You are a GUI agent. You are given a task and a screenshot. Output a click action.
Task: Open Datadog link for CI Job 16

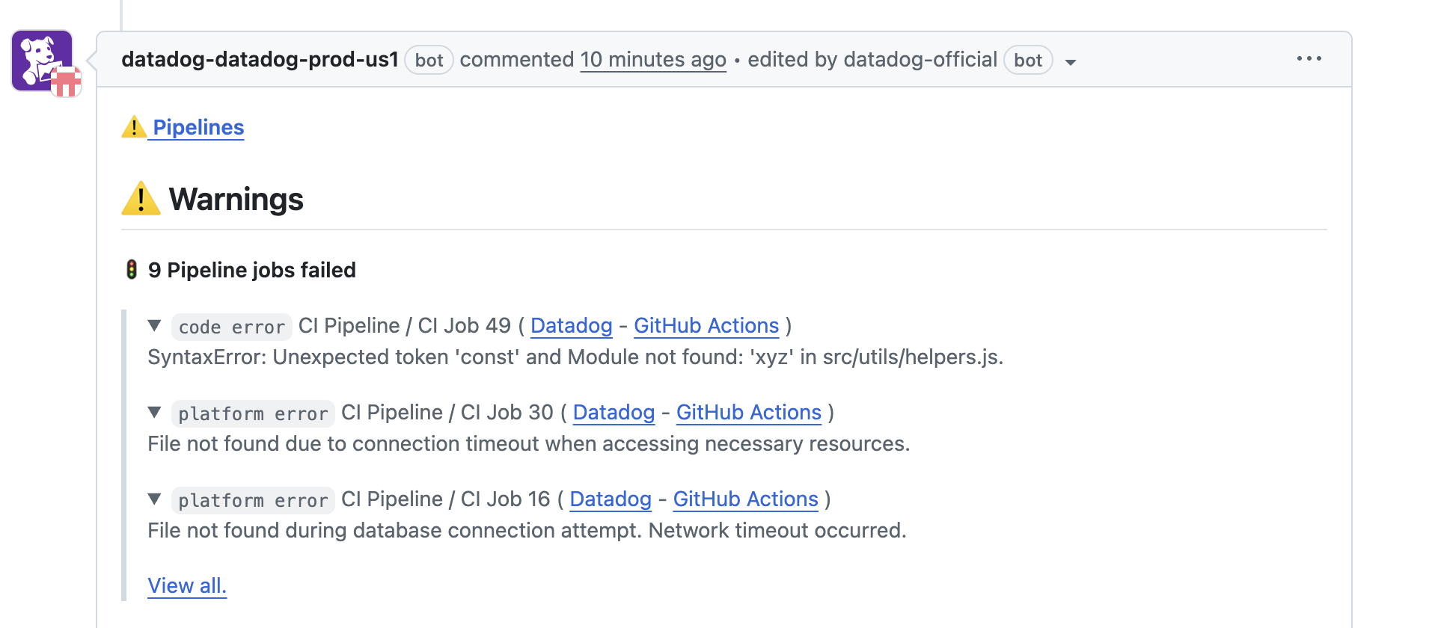click(611, 499)
